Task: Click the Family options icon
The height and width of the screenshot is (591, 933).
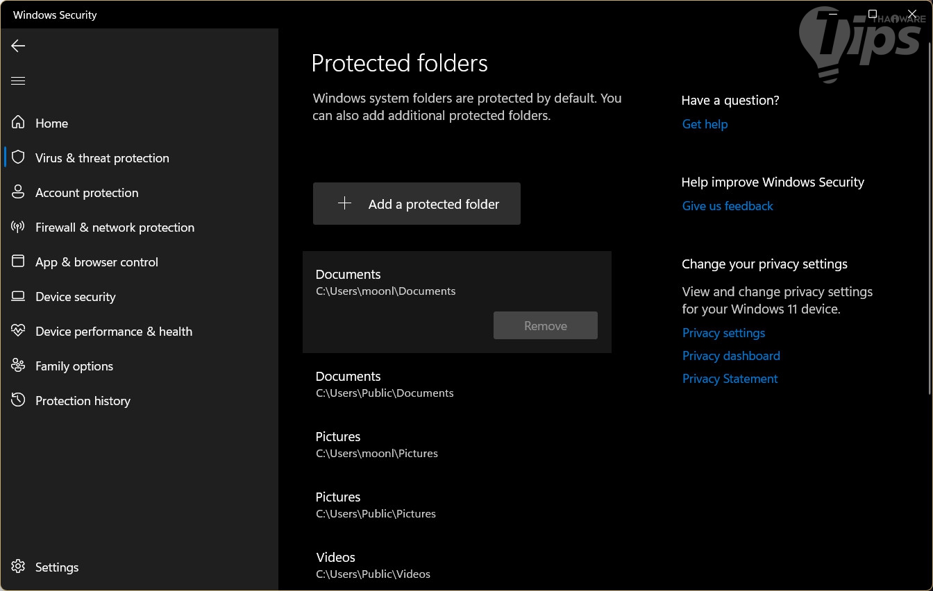Action: [x=19, y=366]
